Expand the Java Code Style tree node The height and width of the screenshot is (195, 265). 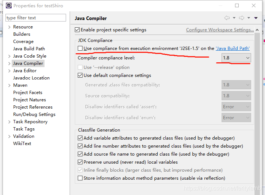coord(9,56)
